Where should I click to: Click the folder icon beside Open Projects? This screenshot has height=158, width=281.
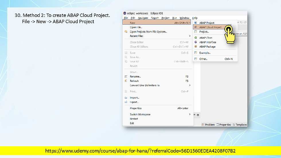[x=126, y=32]
